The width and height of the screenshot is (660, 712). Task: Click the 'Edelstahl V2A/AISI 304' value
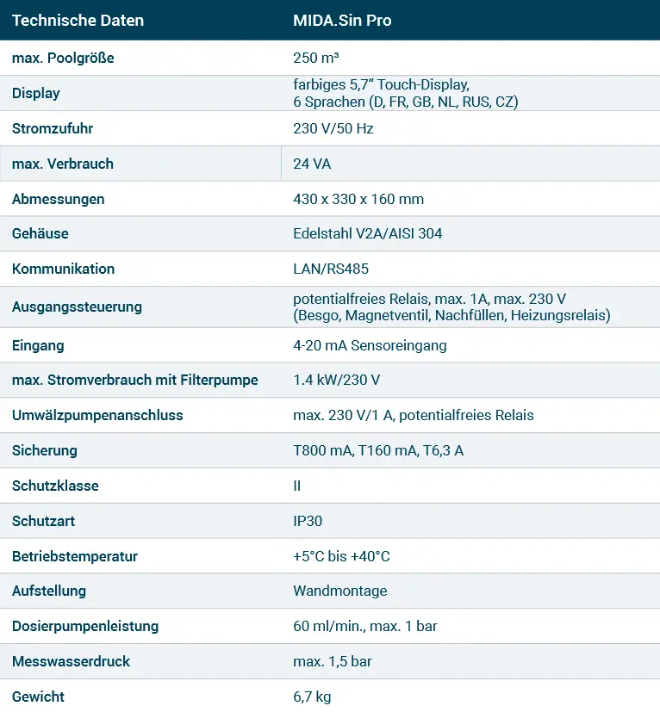[367, 233]
